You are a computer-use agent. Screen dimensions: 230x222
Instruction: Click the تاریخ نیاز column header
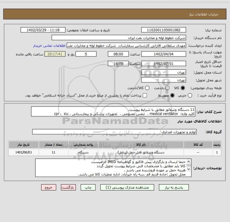pyautogui.click(x=24, y=145)
